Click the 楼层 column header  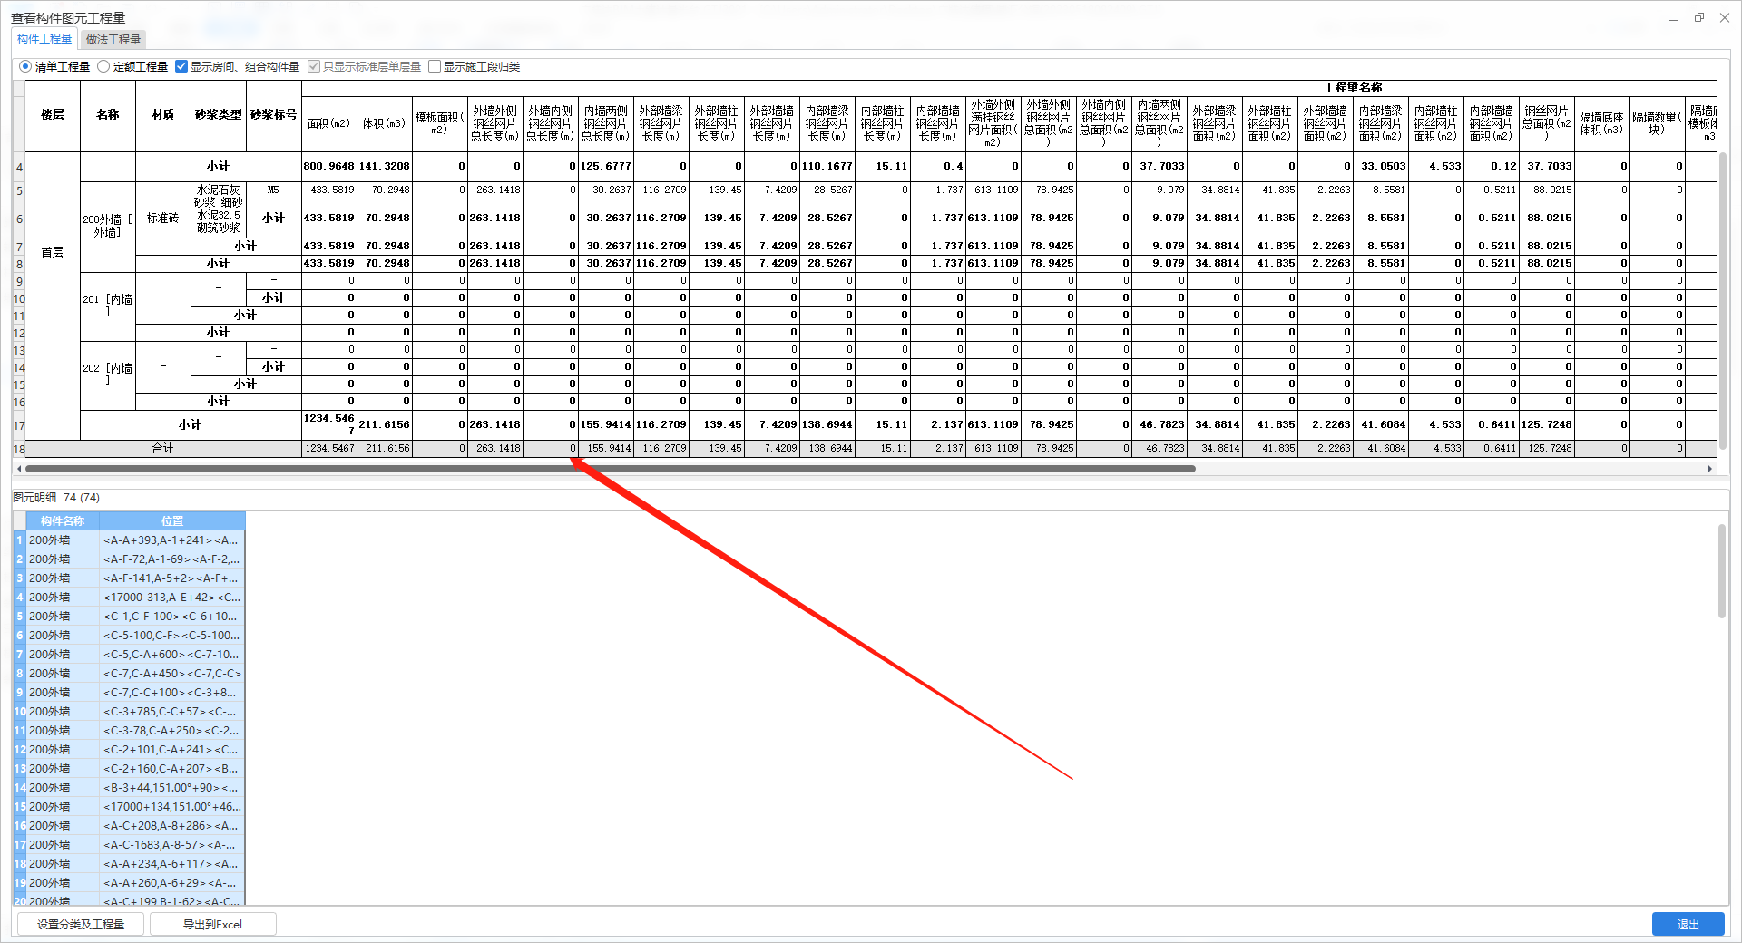(52, 115)
